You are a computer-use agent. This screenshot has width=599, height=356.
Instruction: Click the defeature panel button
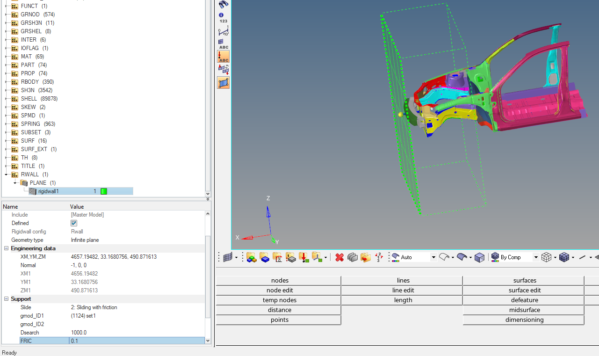click(x=525, y=300)
